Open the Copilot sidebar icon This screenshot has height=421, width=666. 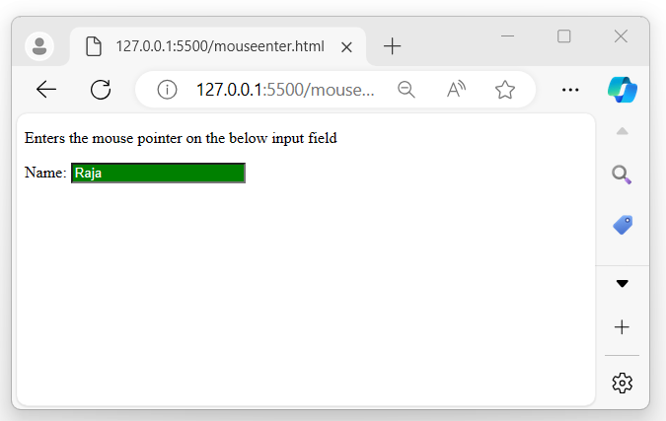pos(623,90)
